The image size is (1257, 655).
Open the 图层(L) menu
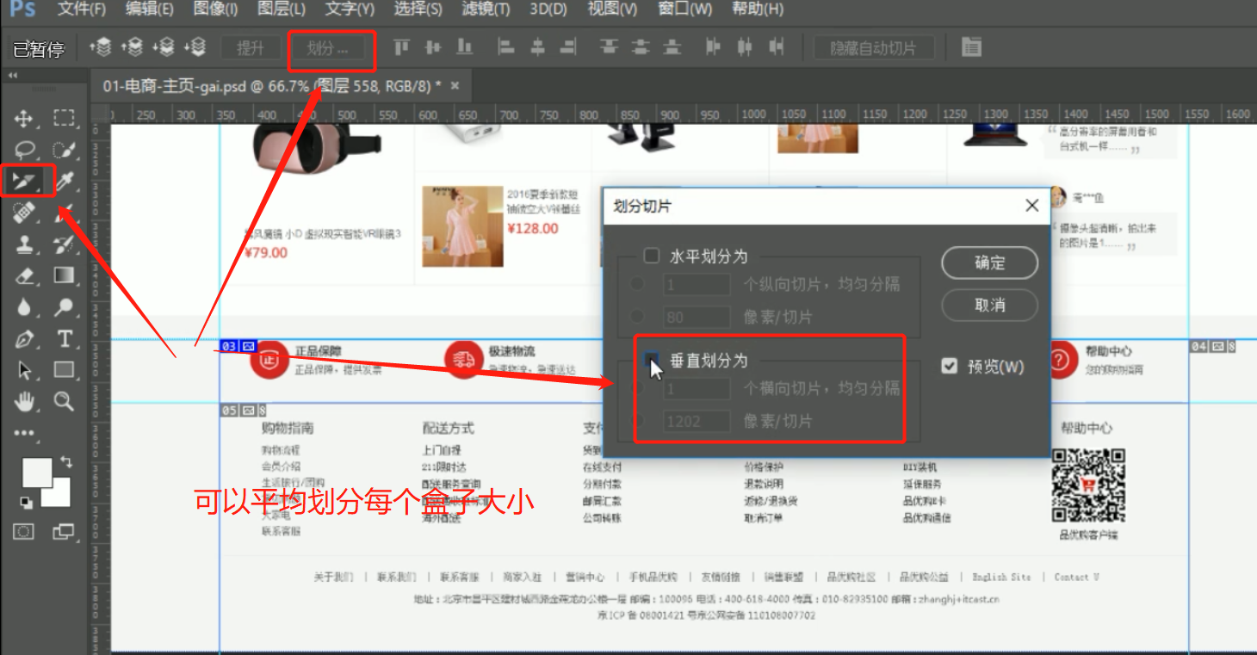pos(282,9)
